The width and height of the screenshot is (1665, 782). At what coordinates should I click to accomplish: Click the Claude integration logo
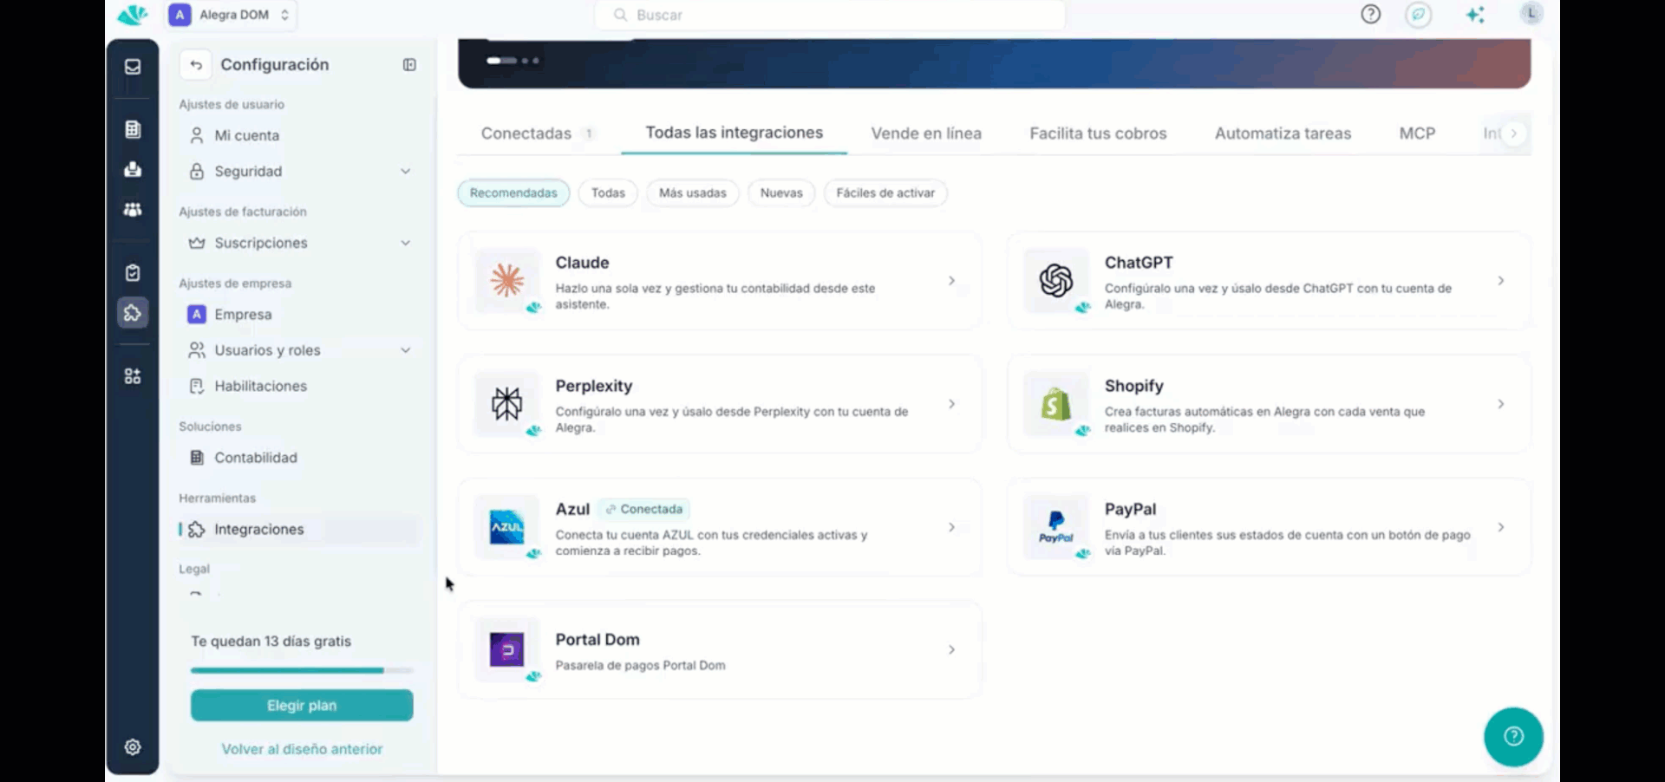pos(507,281)
